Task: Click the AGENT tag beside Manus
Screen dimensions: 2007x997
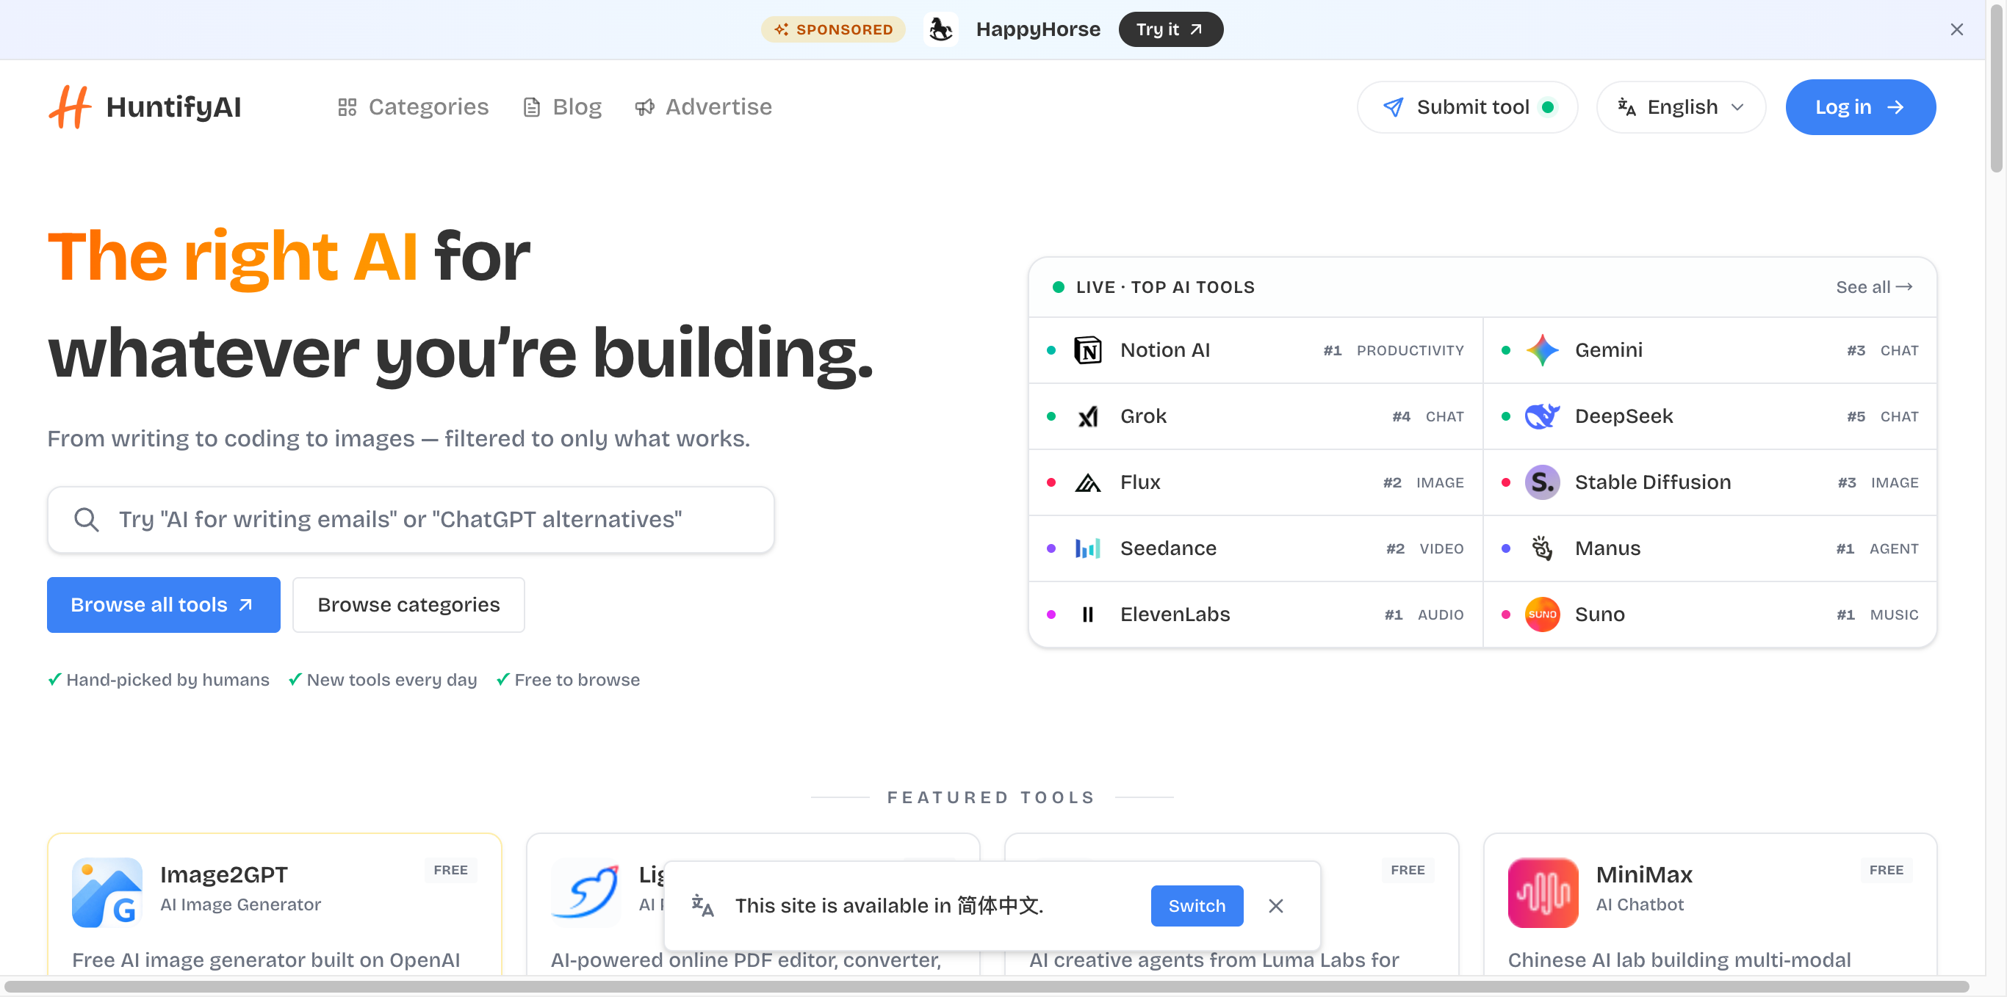Action: coord(1894,548)
